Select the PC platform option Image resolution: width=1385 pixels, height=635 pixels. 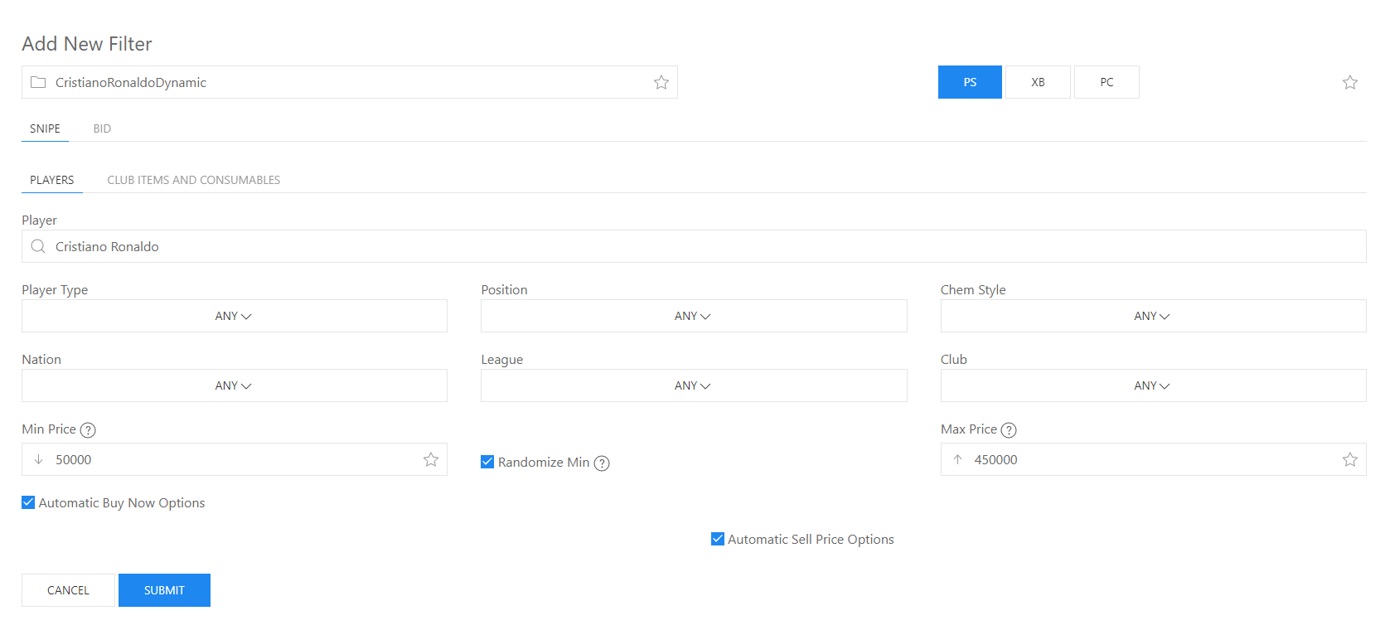click(x=1107, y=82)
